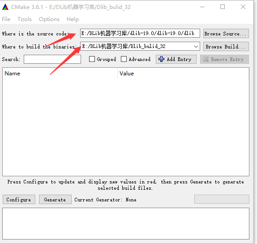The height and width of the screenshot is (244, 257).
Task: Expand the build binaries path dropdown
Action: 196,47
